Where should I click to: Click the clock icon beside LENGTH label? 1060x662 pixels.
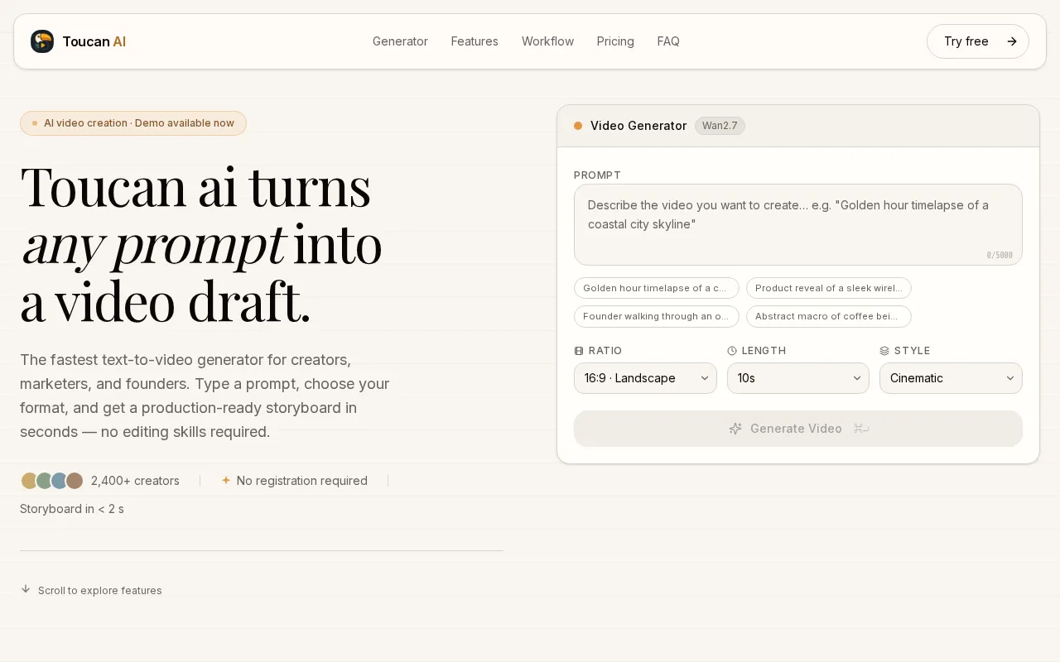(x=732, y=351)
